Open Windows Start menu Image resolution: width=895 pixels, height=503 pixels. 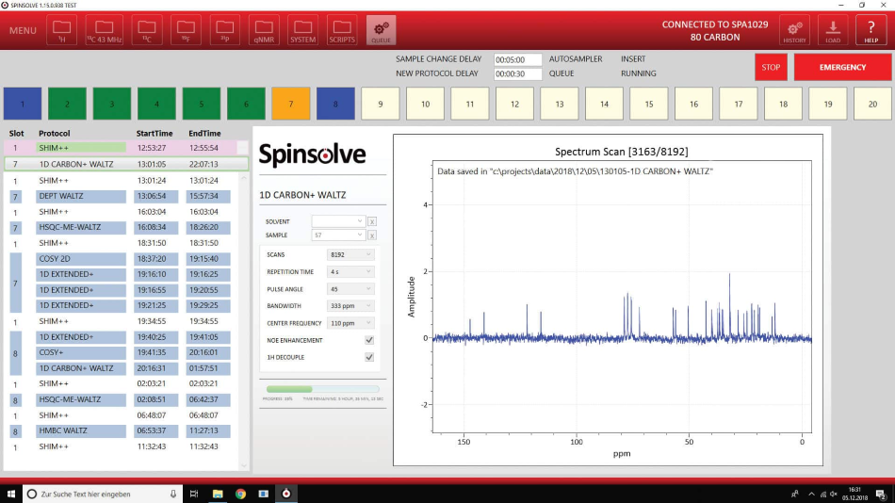(11, 494)
